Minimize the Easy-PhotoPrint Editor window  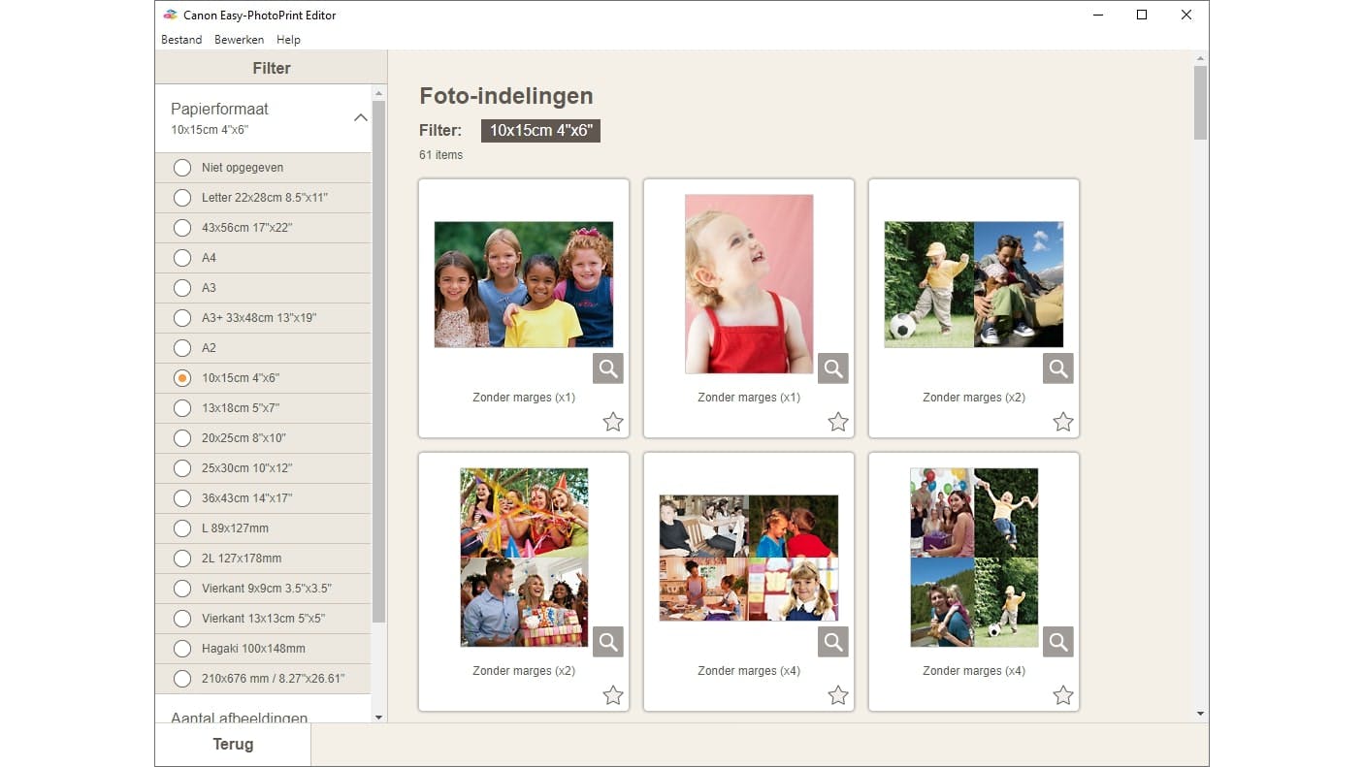(1097, 15)
